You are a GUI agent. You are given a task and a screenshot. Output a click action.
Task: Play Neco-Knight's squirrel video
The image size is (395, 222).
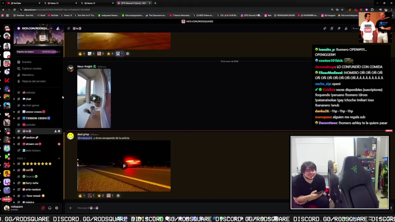coord(94,98)
